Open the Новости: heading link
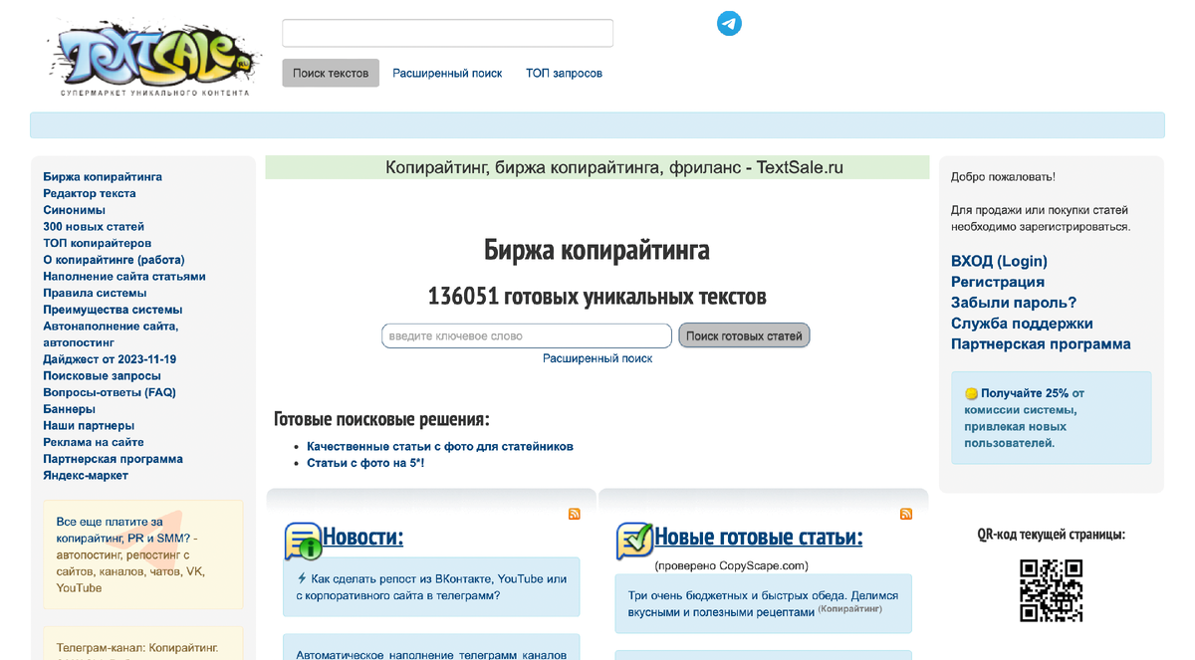Image resolution: width=1195 pixels, height=660 pixels. pyautogui.click(x=362, y=538)
